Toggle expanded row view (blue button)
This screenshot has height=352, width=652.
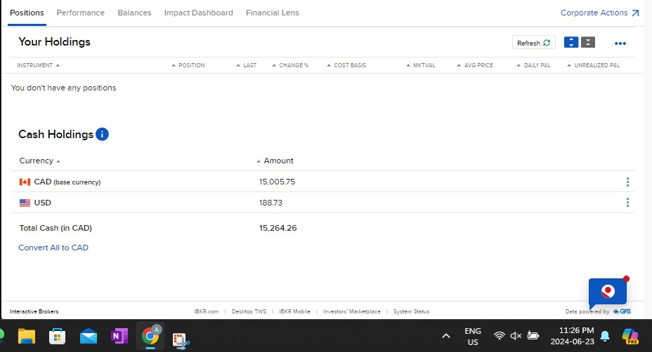point(571,43)
